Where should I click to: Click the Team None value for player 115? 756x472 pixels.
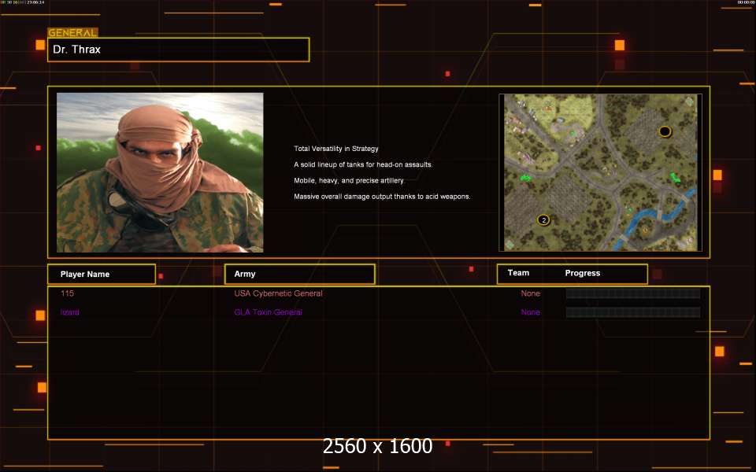tap(530, 293)
